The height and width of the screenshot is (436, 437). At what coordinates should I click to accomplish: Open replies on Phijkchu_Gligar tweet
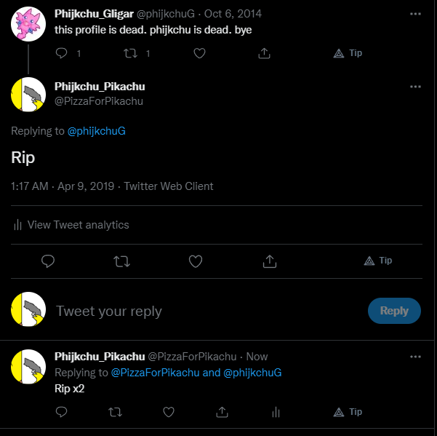[61, 53]
